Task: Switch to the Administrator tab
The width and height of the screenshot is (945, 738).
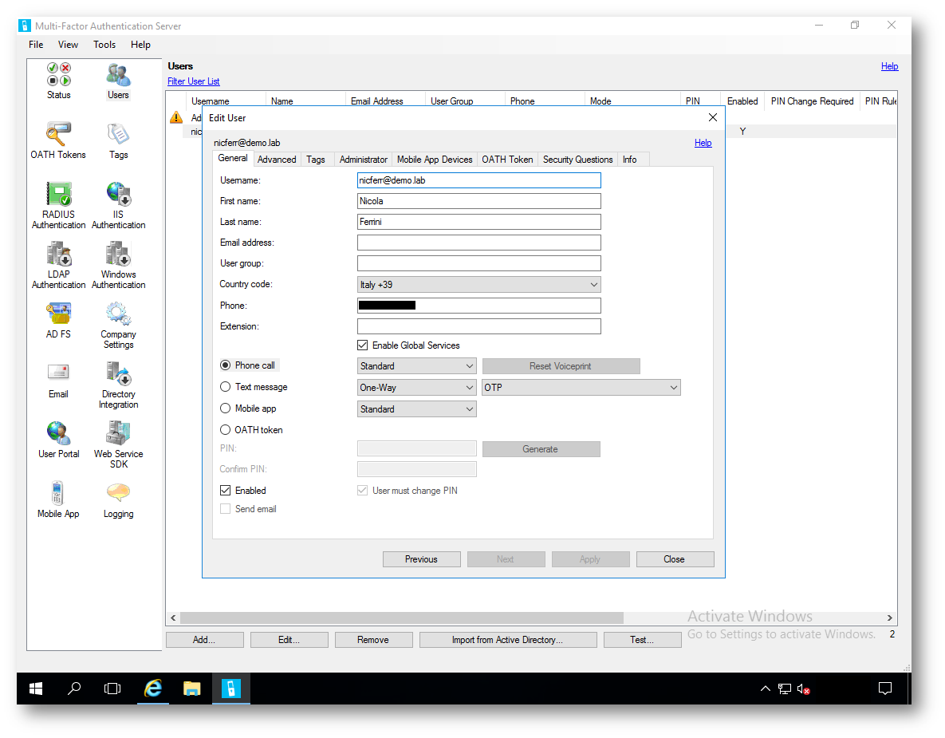Action: [363, 160]
